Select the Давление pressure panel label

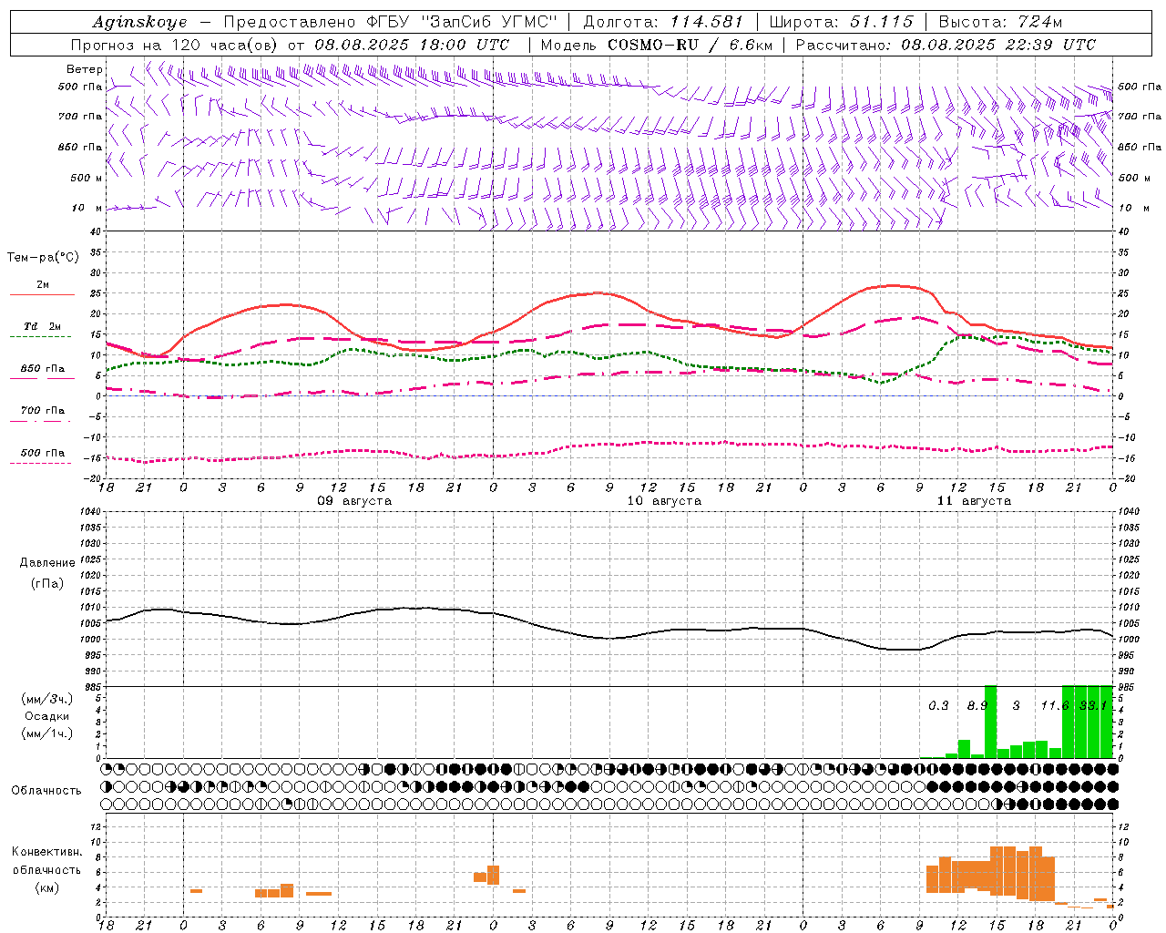(x=46, y=563)
